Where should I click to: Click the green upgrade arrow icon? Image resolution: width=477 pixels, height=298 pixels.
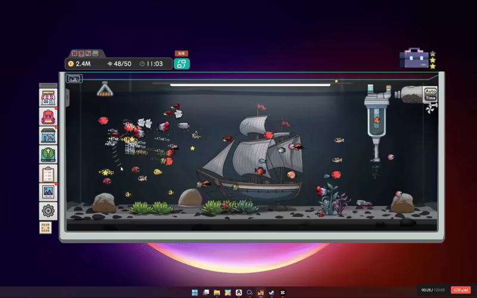[48, 154]
